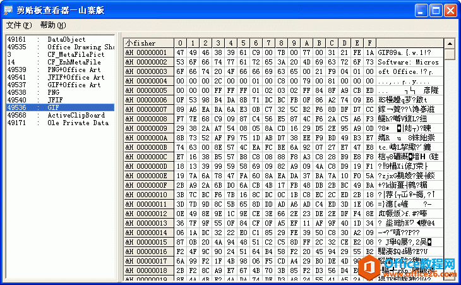This screenshot has width=461, height=285.
Task: Click the column 7 header
Action: click(269, 43)
